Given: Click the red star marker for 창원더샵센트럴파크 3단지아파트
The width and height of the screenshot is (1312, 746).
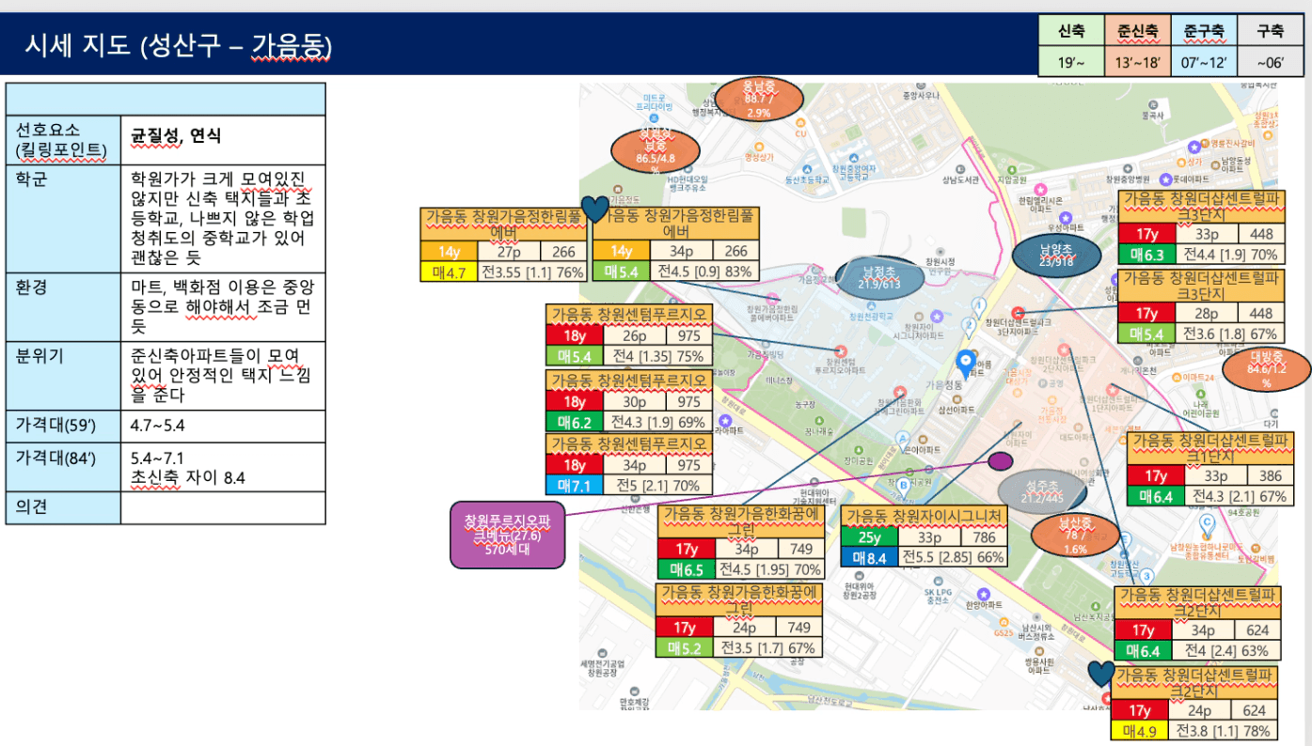Looking at the screenshot, I should pos(1018,311).
